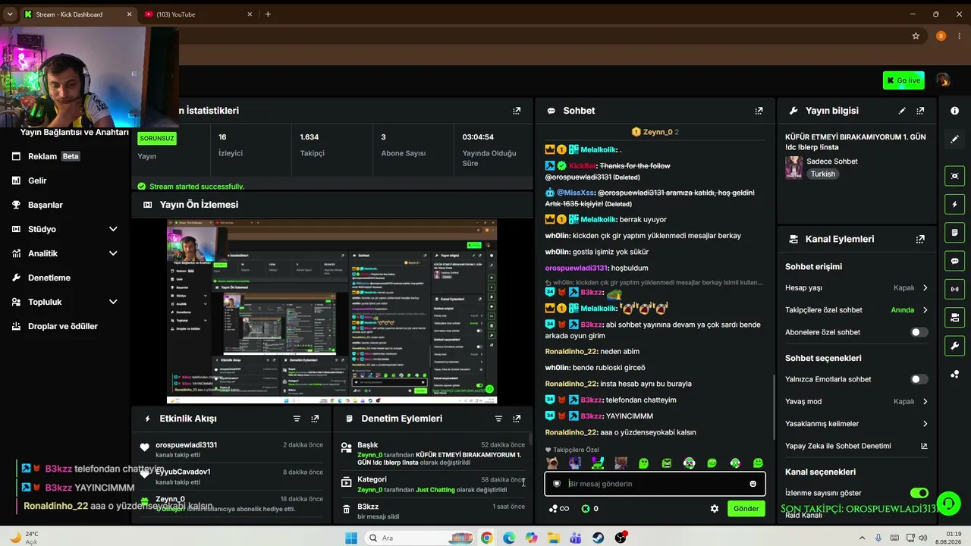Open Yasaklanmış kelimeler chevron
The height and width of the screenshot is (546, 971).
pyautogui.click(x=925, y=424)
